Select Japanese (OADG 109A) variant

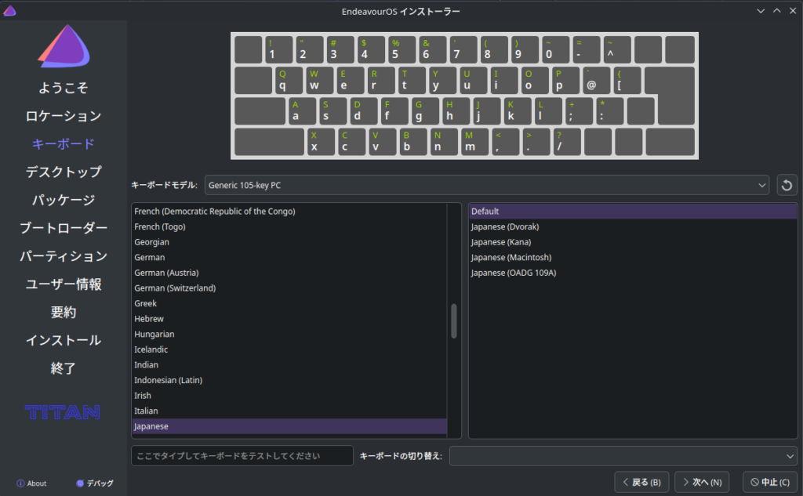(514, 273)
